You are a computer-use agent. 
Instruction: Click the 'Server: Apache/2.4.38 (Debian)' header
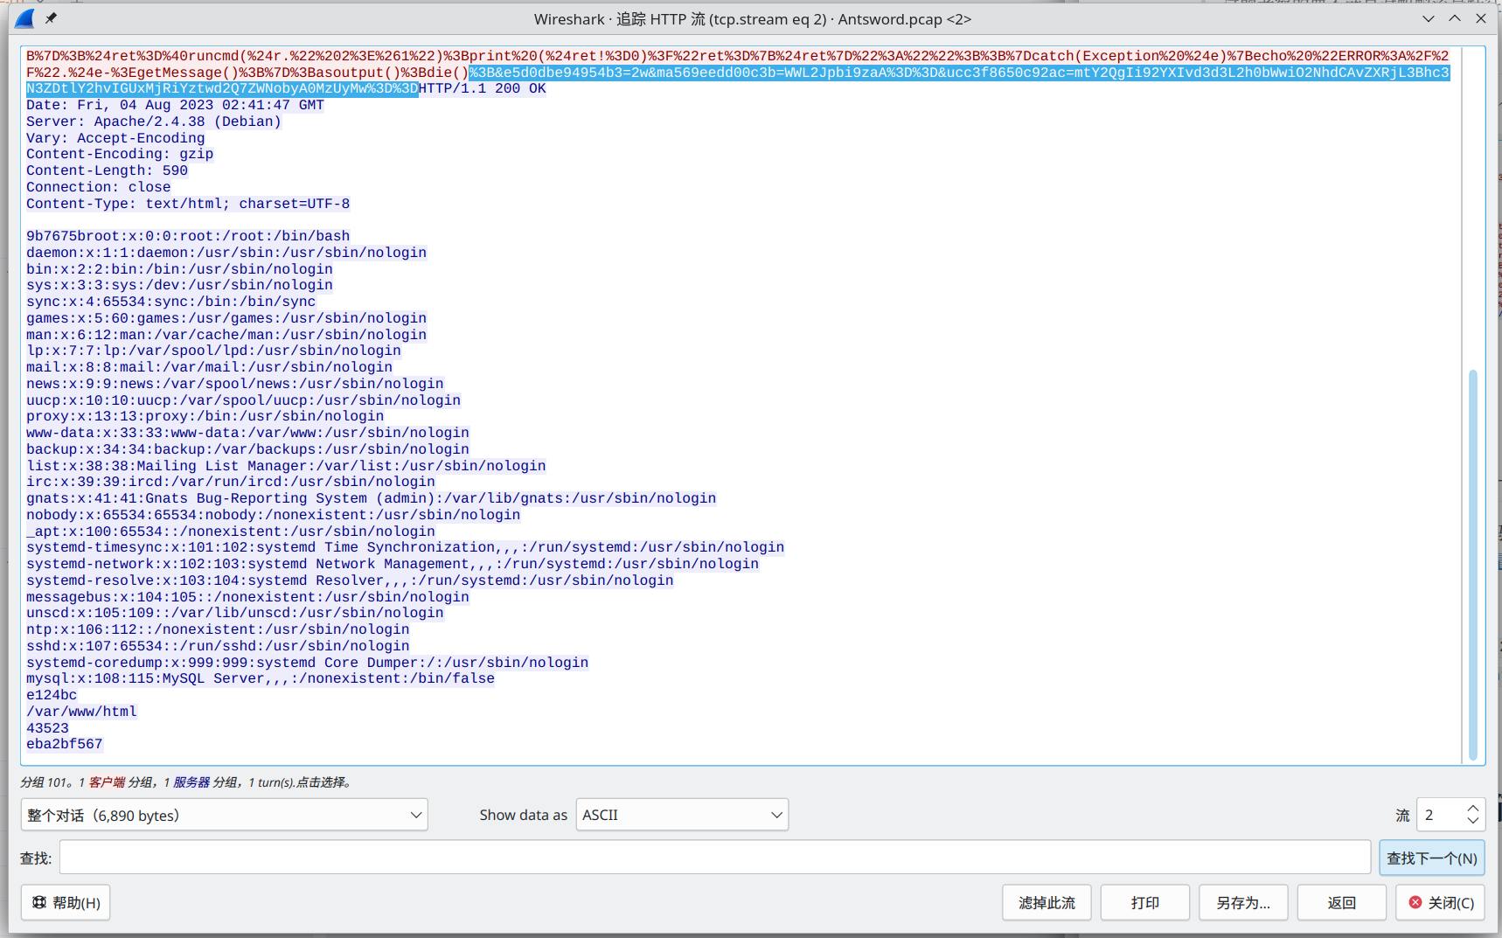(154, 122)
